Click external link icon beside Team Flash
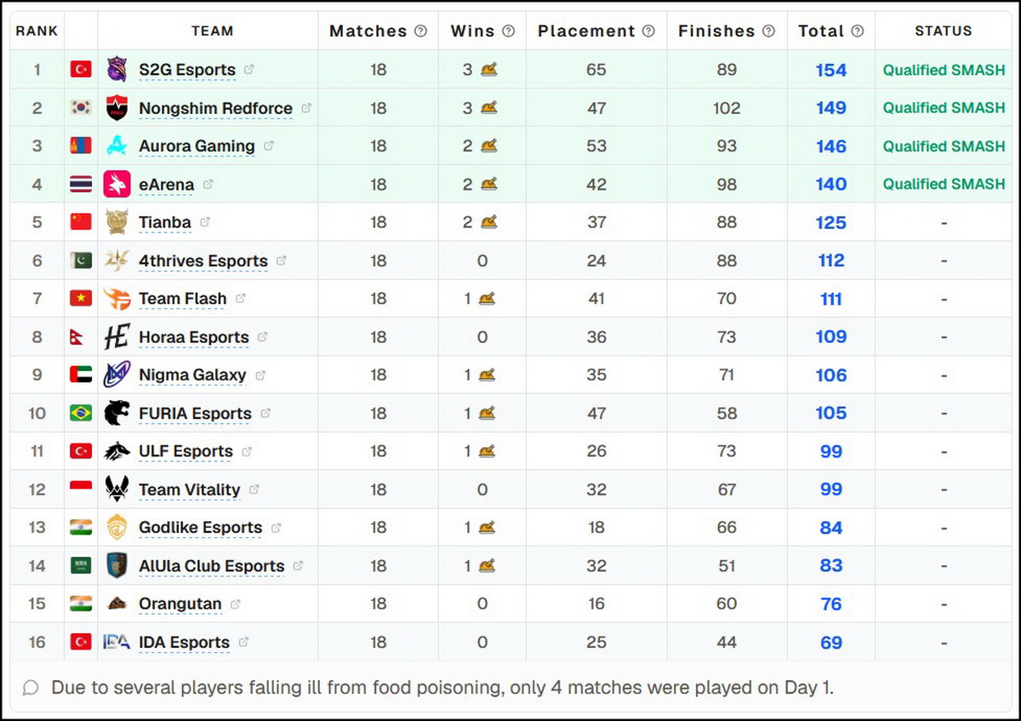 240,299
